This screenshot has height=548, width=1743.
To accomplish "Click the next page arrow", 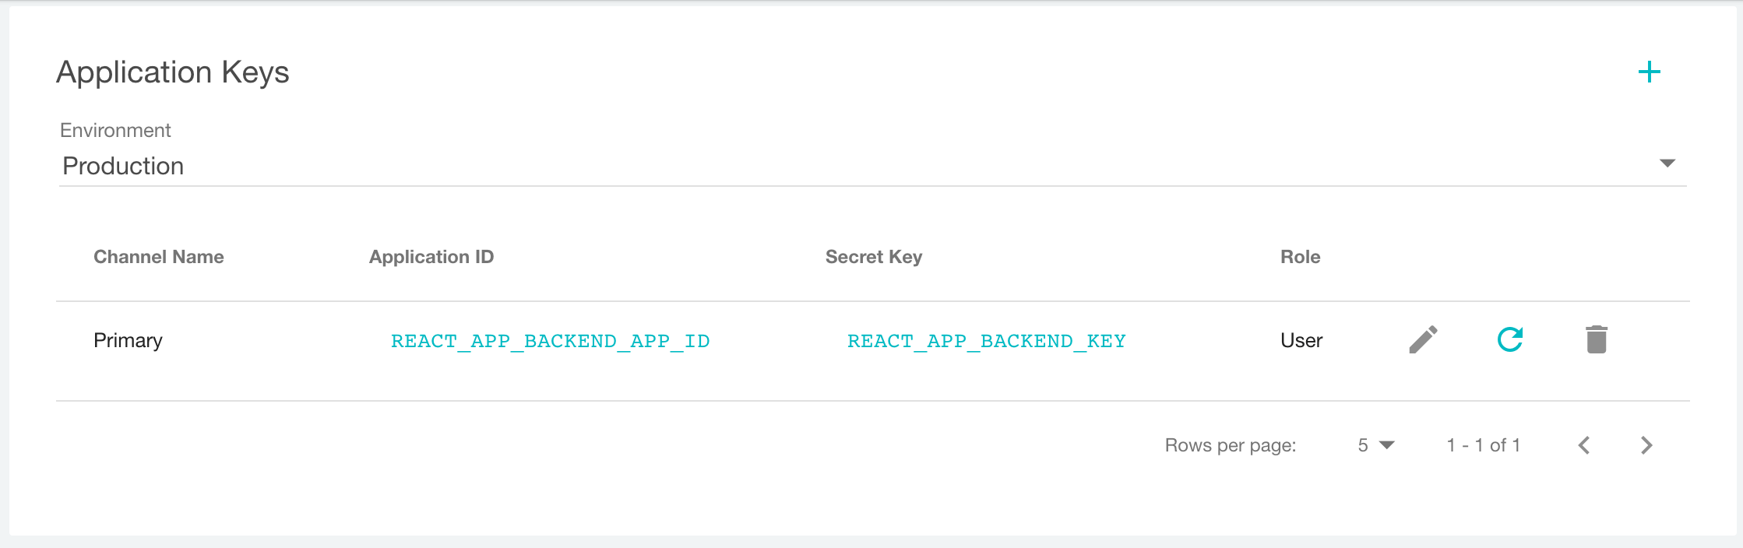I will click(x=1646, y=444).
